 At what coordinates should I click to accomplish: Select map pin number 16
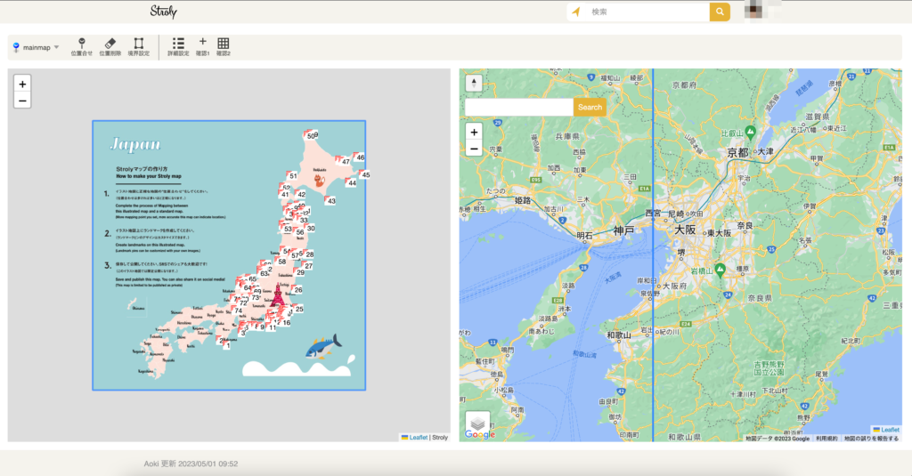tap(286, 323)
